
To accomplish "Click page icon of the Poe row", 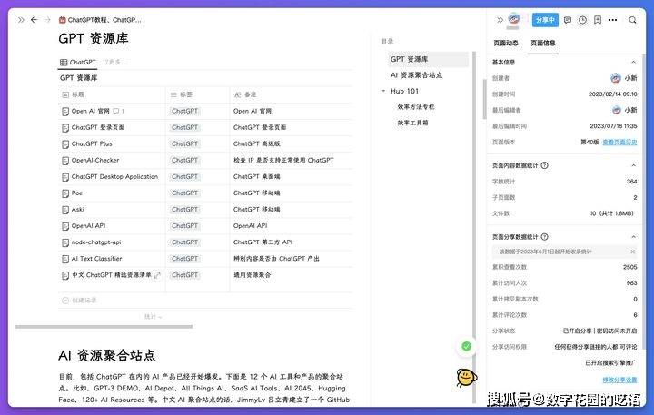I will (x=65, y=193).
